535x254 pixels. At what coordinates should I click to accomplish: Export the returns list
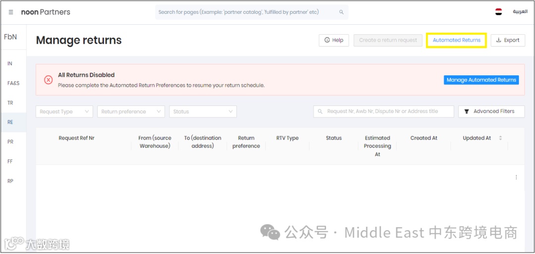click(x=508, y=40)
